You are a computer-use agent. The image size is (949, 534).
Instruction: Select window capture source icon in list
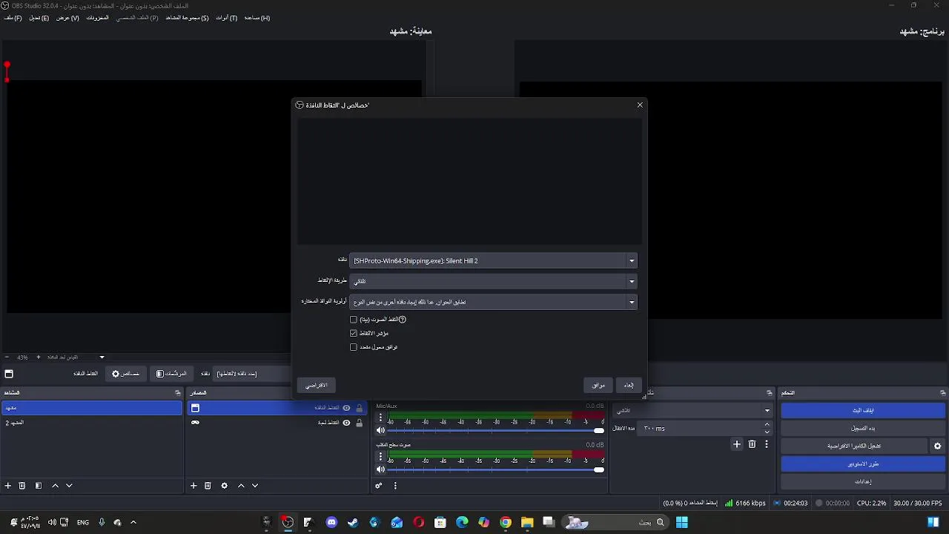[x=195, y=408]
